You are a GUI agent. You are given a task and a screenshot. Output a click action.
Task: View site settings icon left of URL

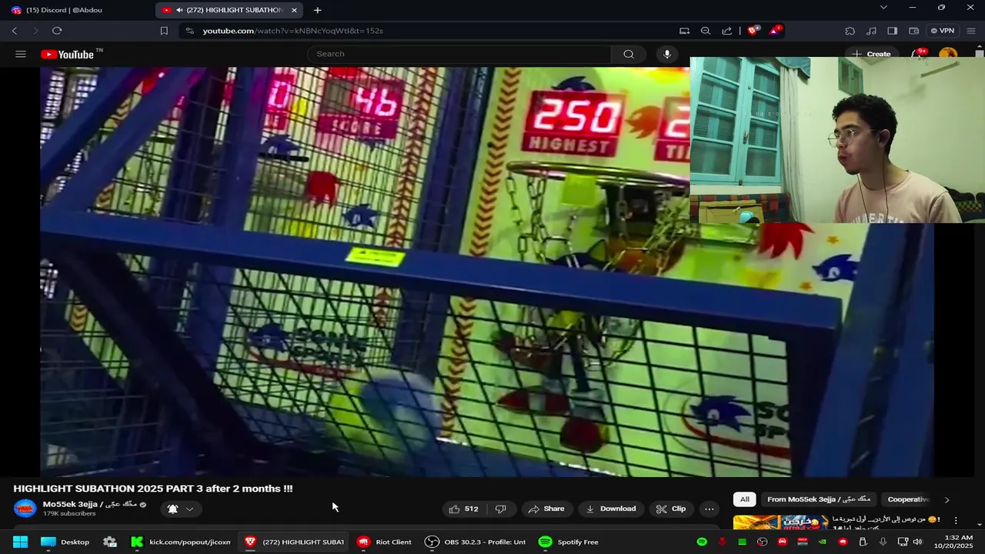189,31
